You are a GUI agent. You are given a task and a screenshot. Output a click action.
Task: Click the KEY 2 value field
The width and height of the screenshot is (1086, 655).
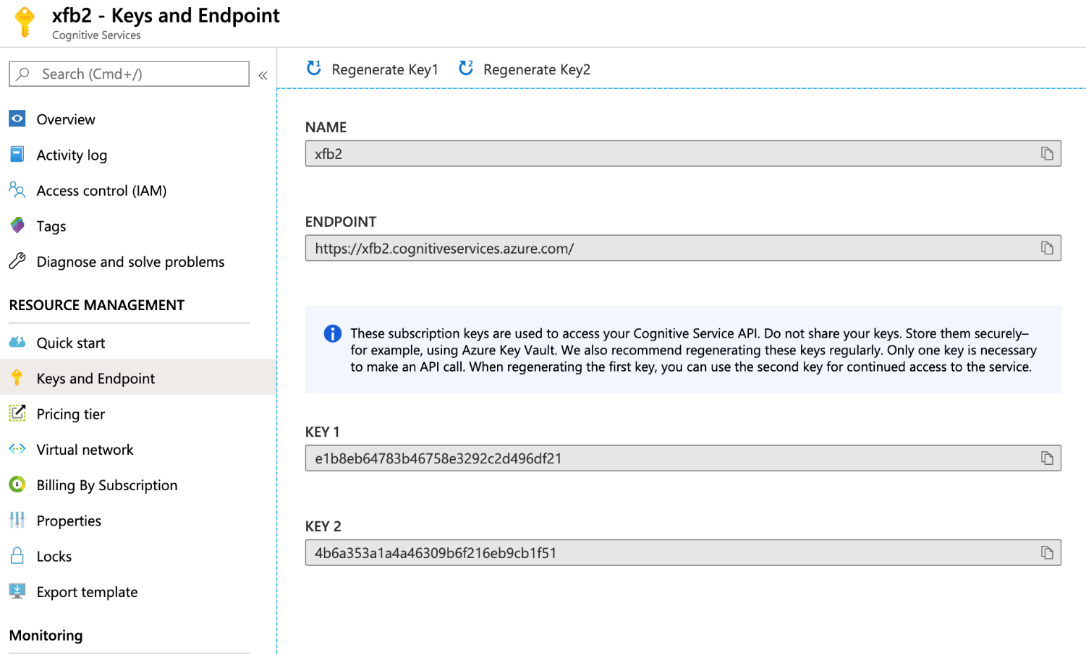683,552
